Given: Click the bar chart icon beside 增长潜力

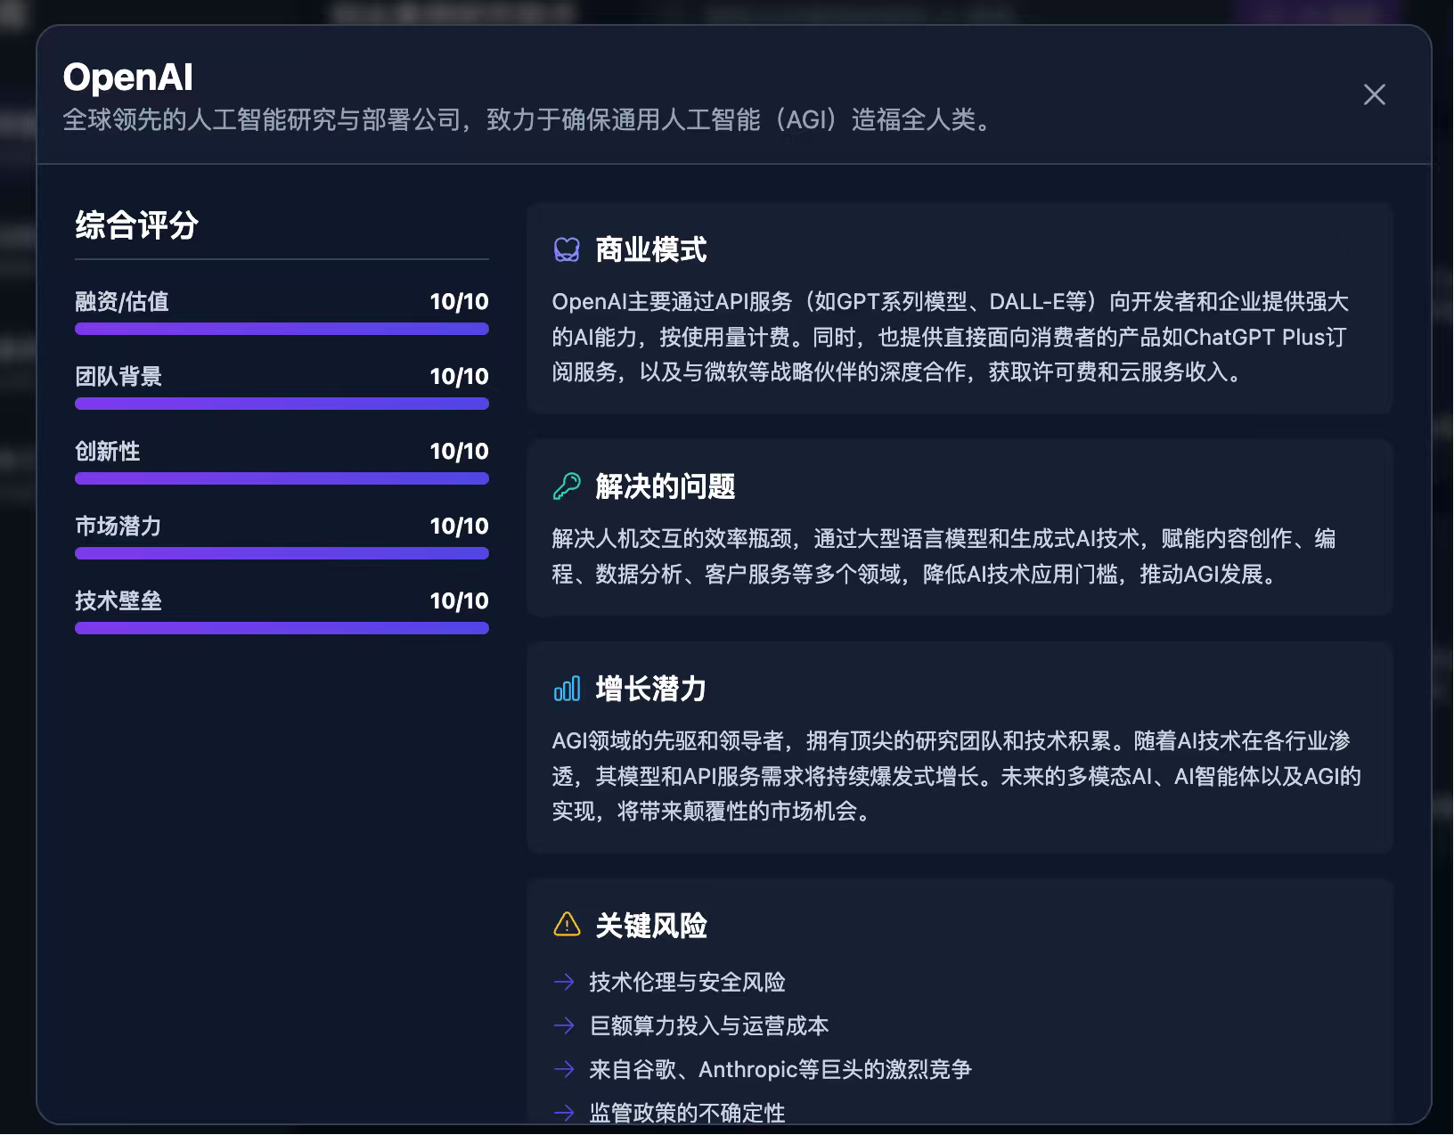Looking at the screenshot, I should (x=567, y=689).
